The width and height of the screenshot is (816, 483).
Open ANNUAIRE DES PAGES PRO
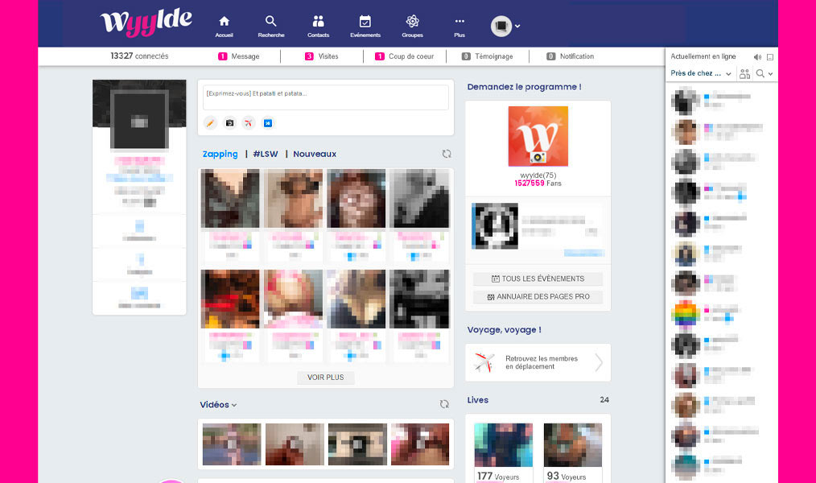537,296
